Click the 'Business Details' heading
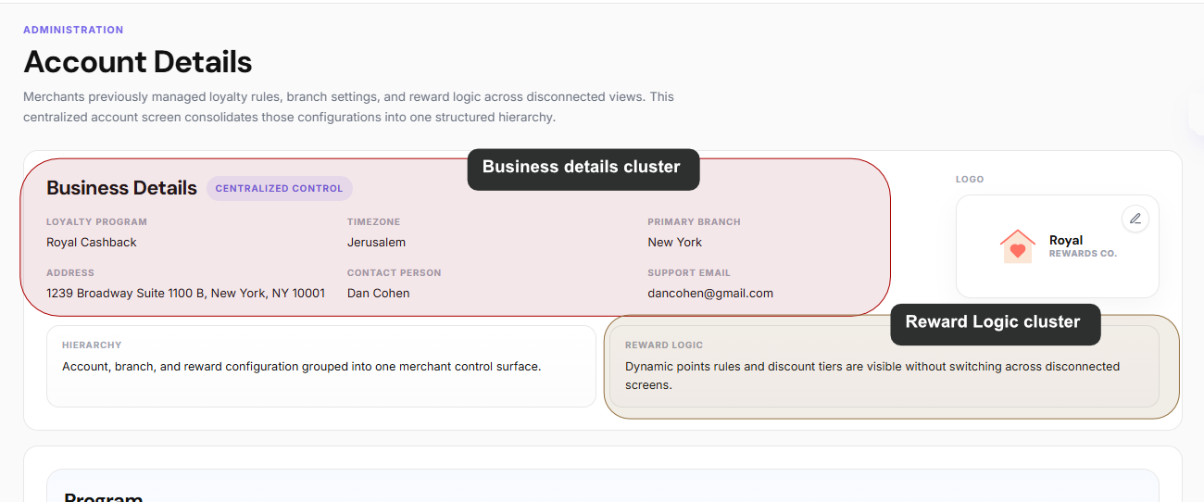This screenshot has width=1204, height=502. click(x=121, y=188)
